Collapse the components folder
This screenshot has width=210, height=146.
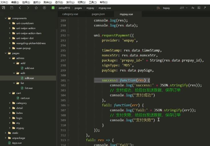5,18
